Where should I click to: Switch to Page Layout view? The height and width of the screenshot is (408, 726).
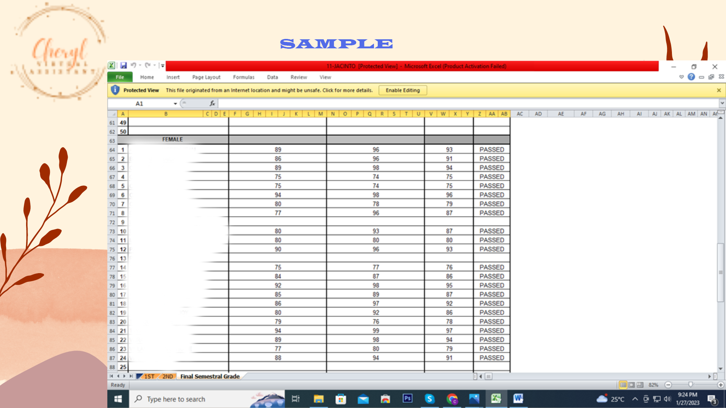coord(631,385)
